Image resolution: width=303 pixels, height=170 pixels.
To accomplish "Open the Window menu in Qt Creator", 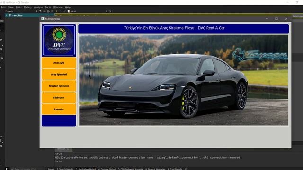I will 58,8.
